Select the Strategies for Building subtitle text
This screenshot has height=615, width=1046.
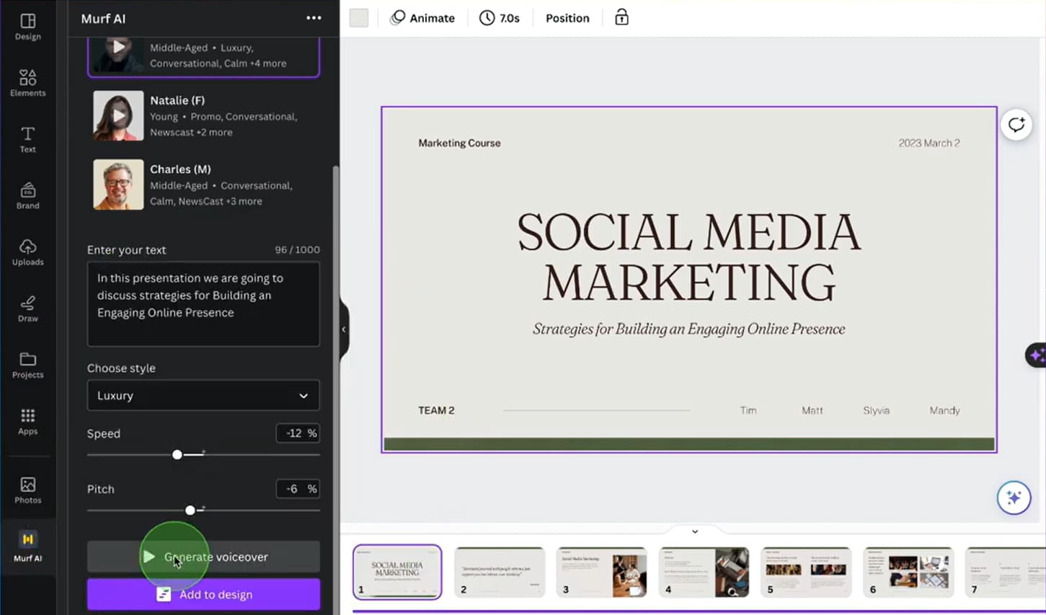[689, 329]
